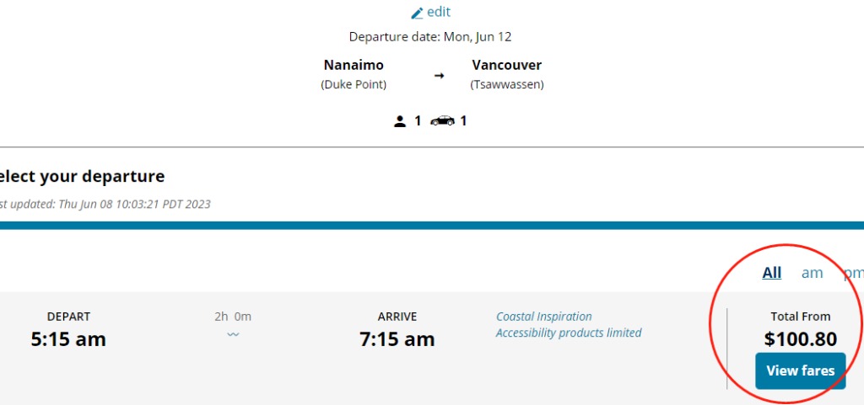Click the 7:15 am arrival time
Viewport: 864px width, 405px height.
(397, 339)
